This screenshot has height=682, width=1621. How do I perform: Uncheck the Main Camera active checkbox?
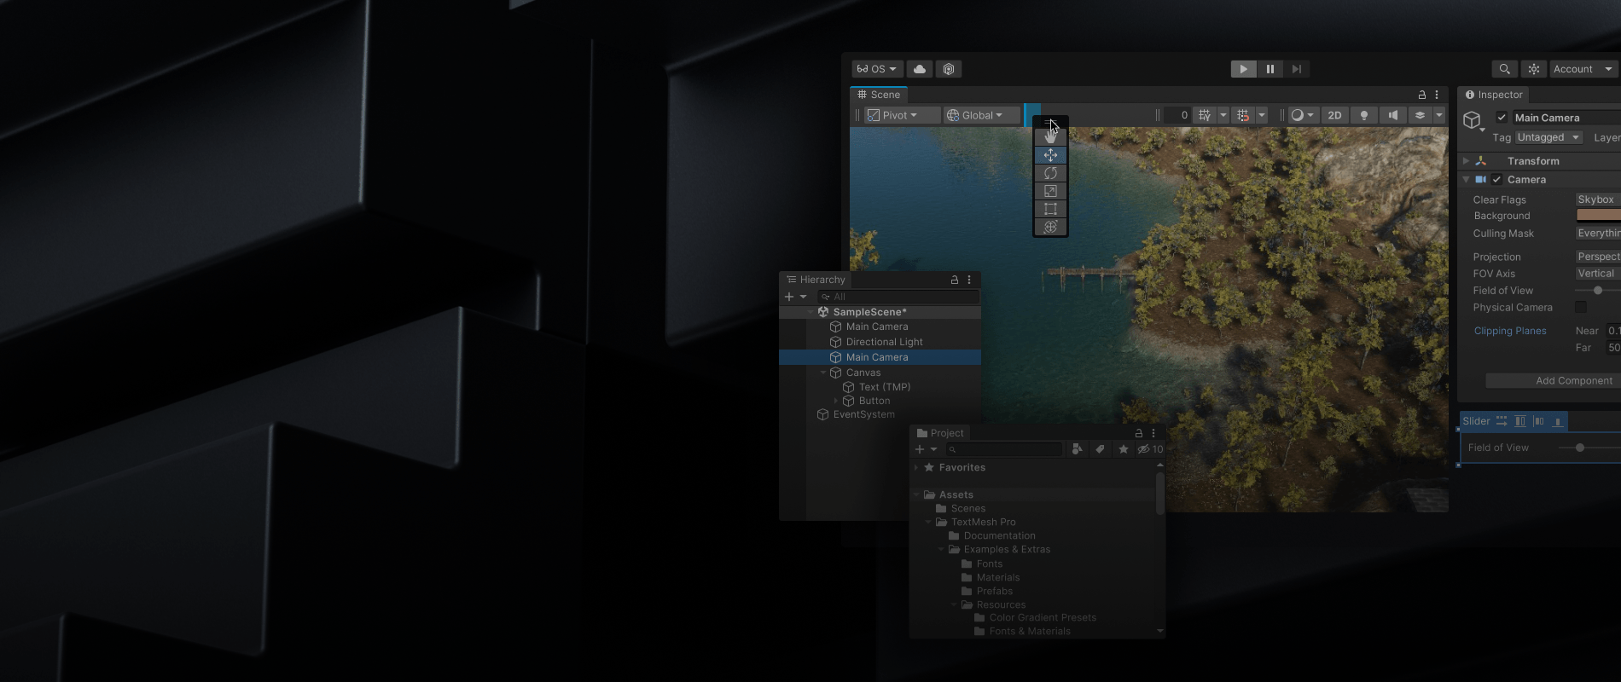pyautogui.click(x=1502, y=118)
